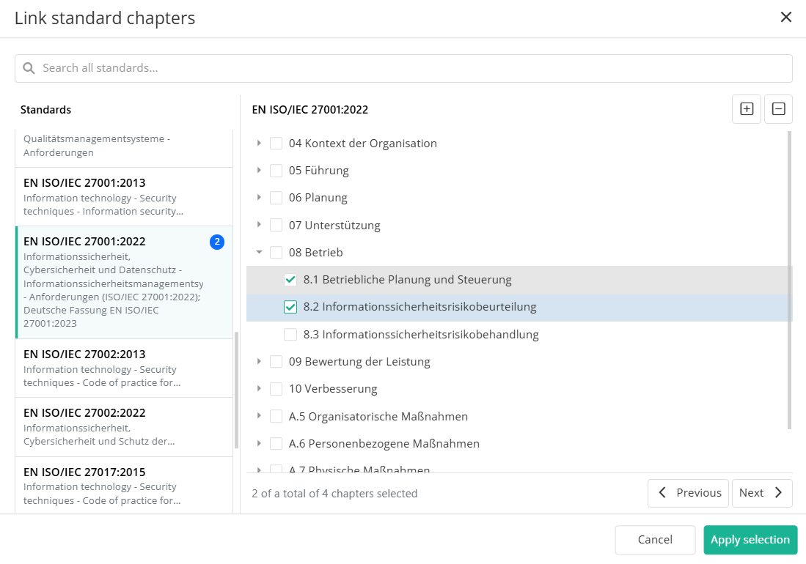Select the EN ISO/IEC 27002:2013 standard
Viewport: 806px width, 564px height.
click(124, 368)
